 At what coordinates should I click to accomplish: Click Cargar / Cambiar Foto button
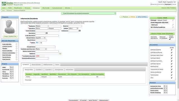point(10,36)
